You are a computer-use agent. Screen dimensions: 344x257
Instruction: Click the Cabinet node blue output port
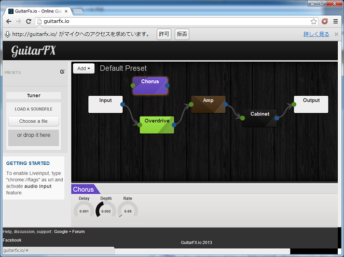[x=277, y=118]
